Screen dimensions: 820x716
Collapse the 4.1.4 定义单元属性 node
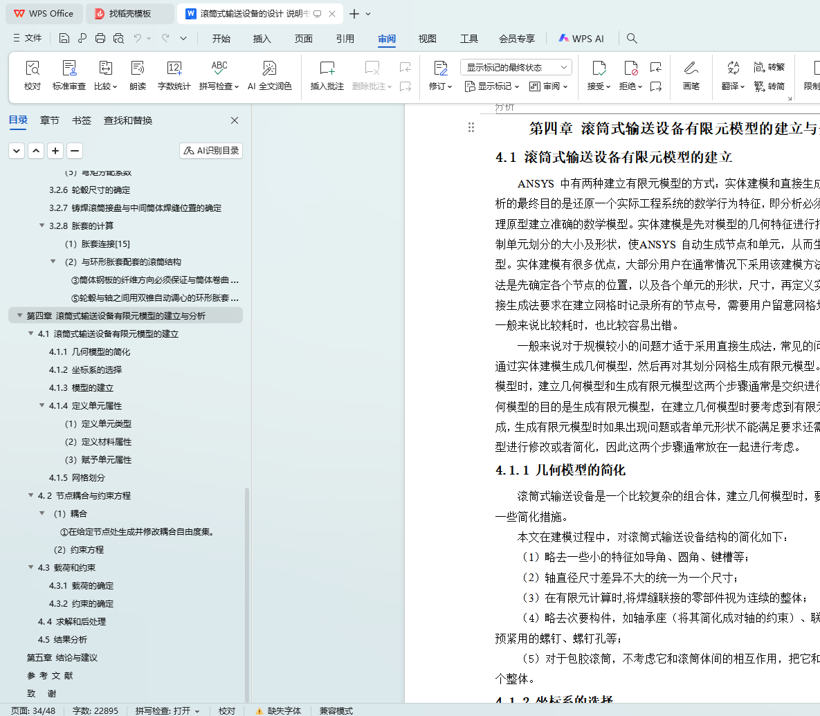pos(42,405)
